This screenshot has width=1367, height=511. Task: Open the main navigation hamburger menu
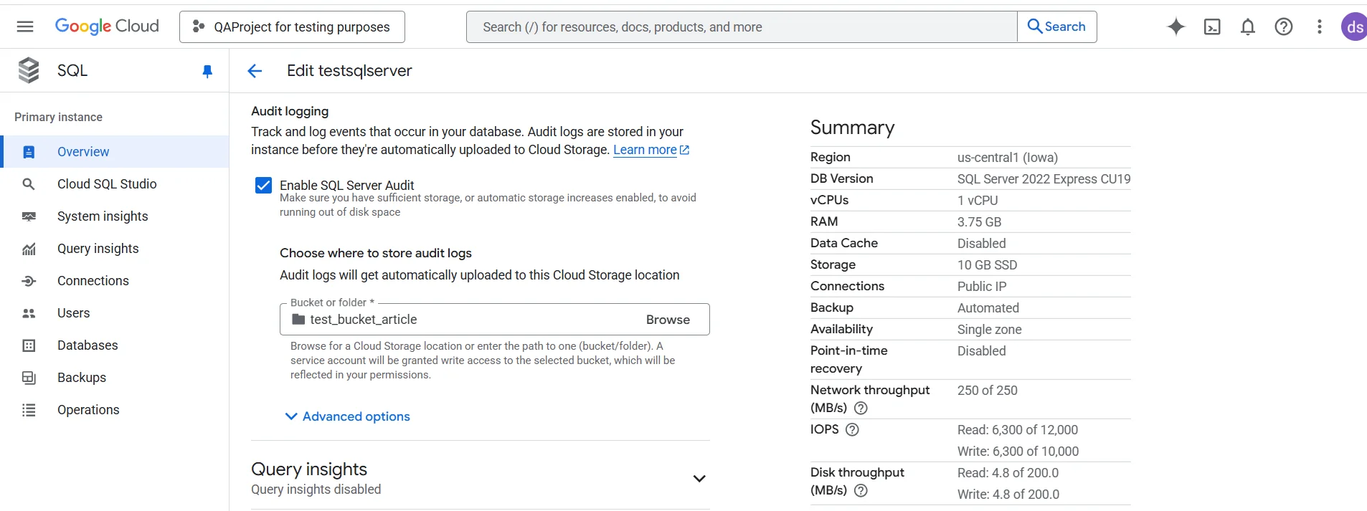click(25, 27)
